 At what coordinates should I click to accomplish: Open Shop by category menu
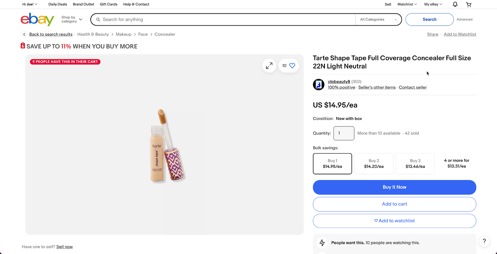click(72, 19)
